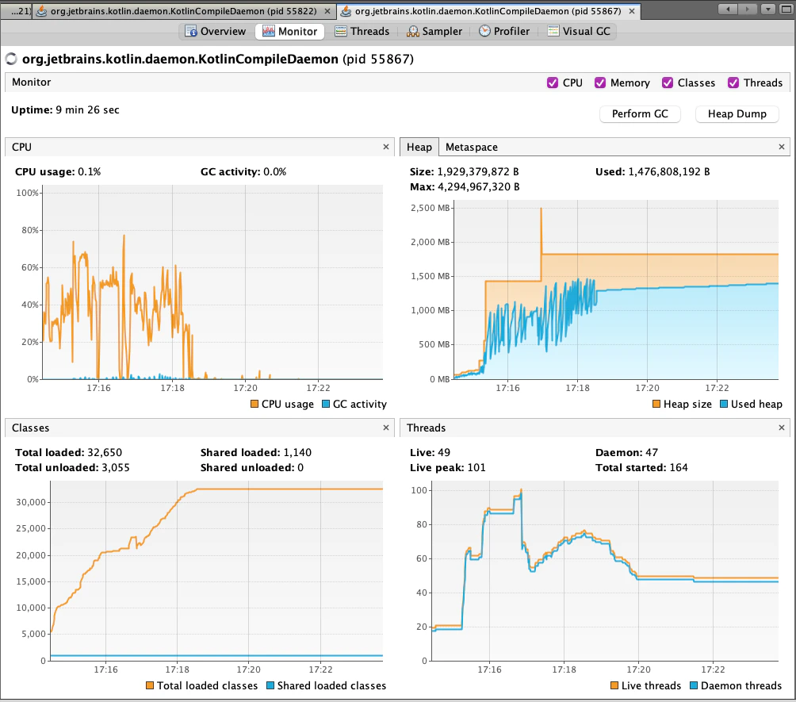This screenshot has width=796, height=702.
Task: Uncheck the Memory checkbox
Action: click(600, 82)
